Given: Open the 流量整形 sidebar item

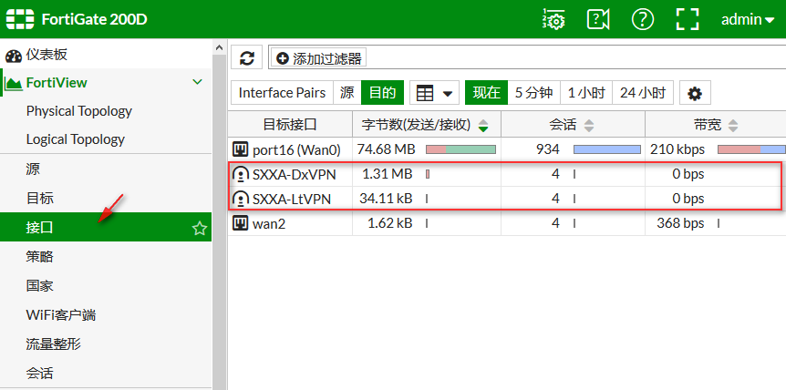Looking at the screenshot, I should pyautogui.click(x=106, y=344).
